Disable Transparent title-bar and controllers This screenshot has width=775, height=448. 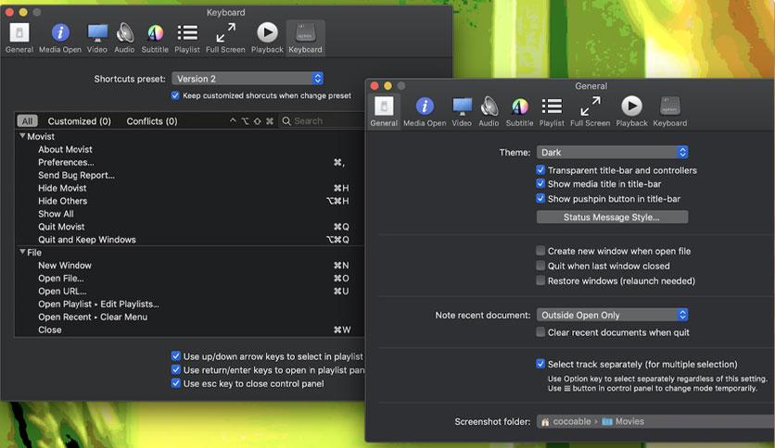540,170
